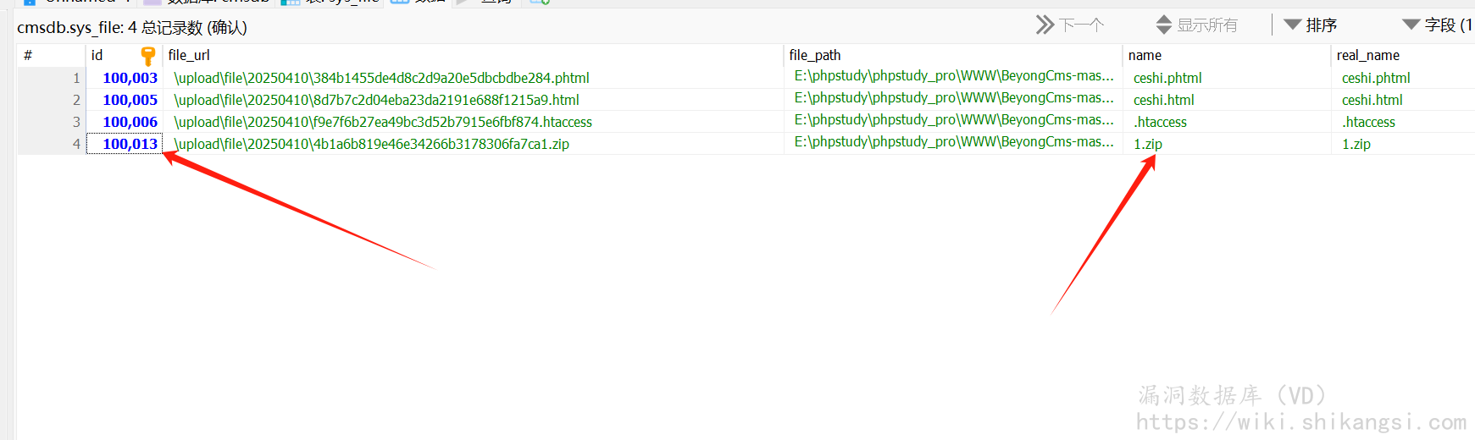Click the # row number column header

(28, 56)
